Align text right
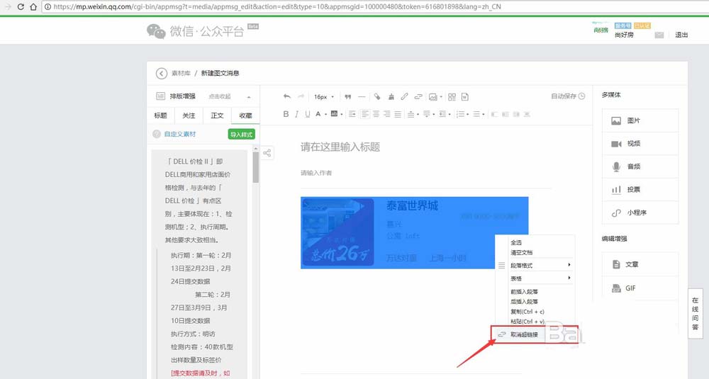This screenshot has width=709, height=379. (x=387, y=114)
